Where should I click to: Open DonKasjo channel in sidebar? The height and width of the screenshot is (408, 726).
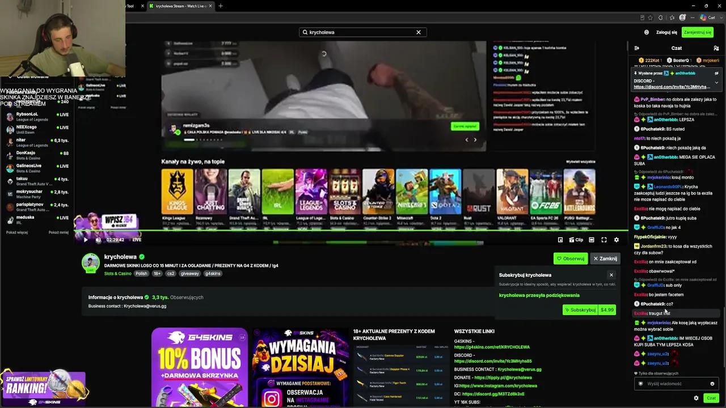[37, 155]
